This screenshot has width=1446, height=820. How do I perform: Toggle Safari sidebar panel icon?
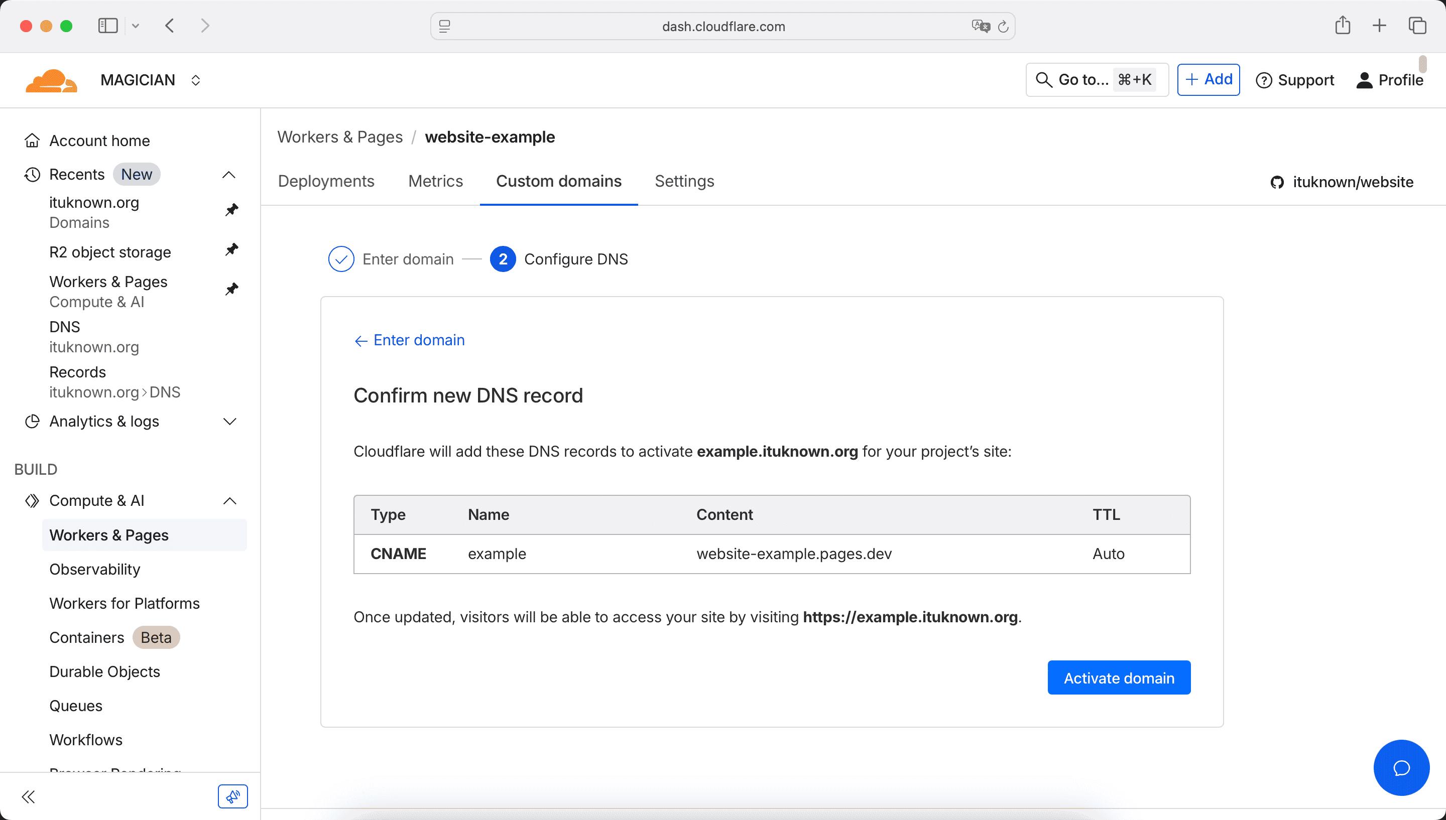[x=107, y=26]
